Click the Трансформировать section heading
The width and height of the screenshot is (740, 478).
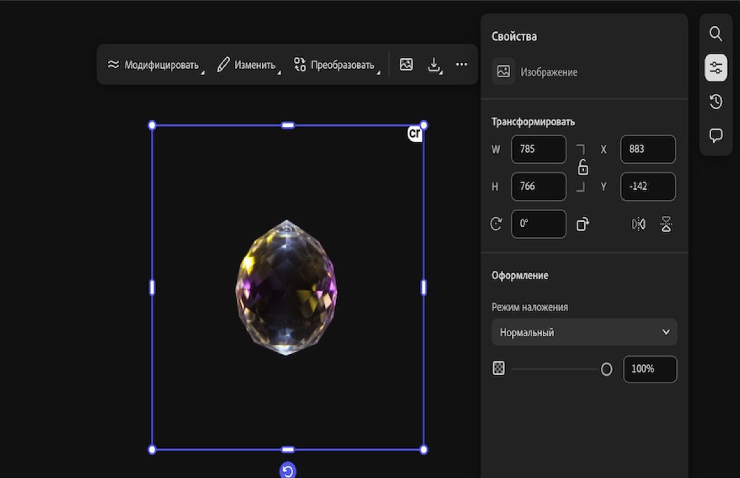pyautogui.click(x=533, y=122)
